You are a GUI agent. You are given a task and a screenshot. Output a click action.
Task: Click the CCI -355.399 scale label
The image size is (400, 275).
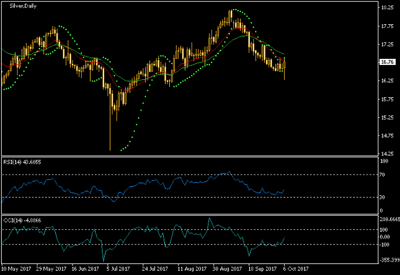pyautogui.click(x=389, y=260)
